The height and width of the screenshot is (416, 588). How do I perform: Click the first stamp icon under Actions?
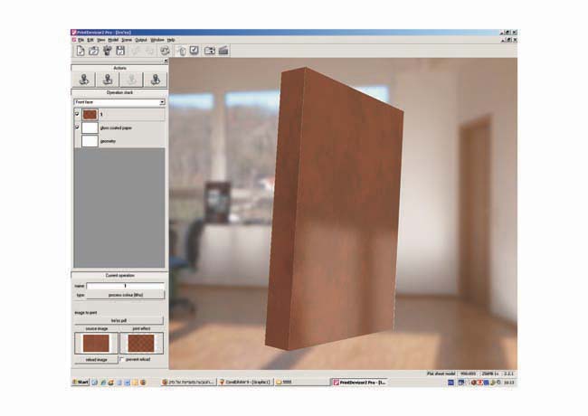coord(83,80)
